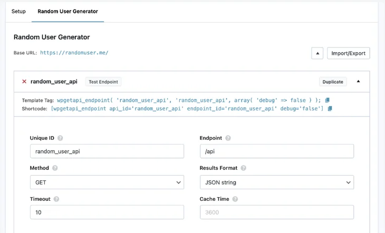Click the Test Endpoint button
Screen dimensions: 385x233
tap(103, 82)
